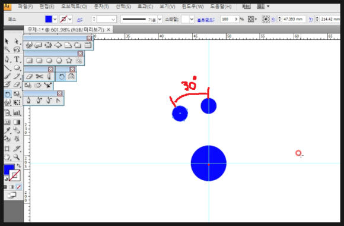Swap fill and stroke colors arrow
Image resolution: width=344 pixels, height=226 pixels.
click(19, 166)
